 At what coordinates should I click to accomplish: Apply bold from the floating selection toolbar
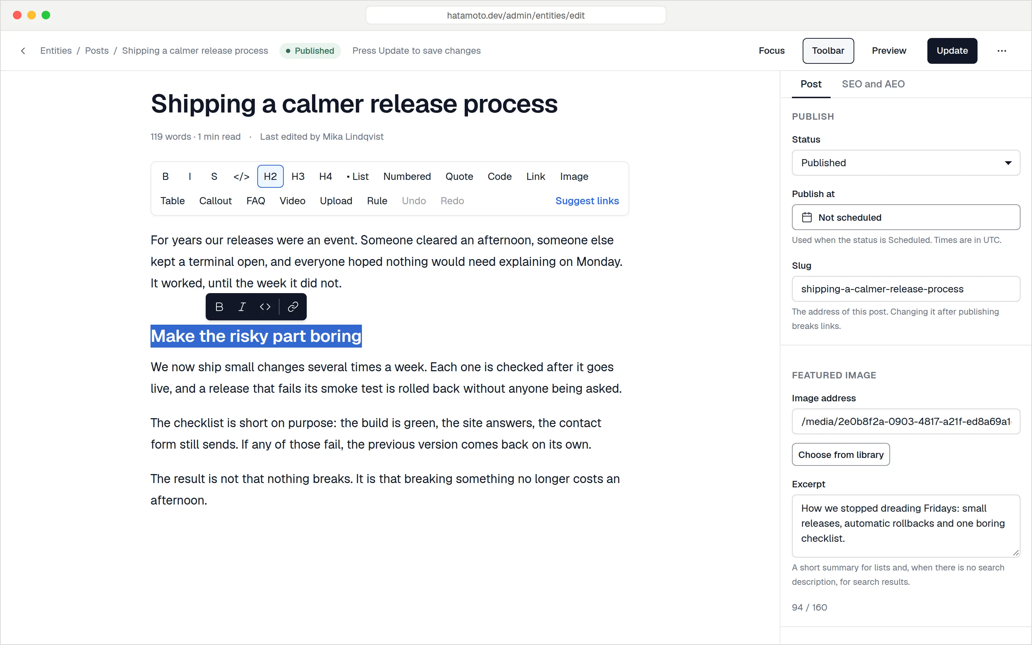point(219,307)
